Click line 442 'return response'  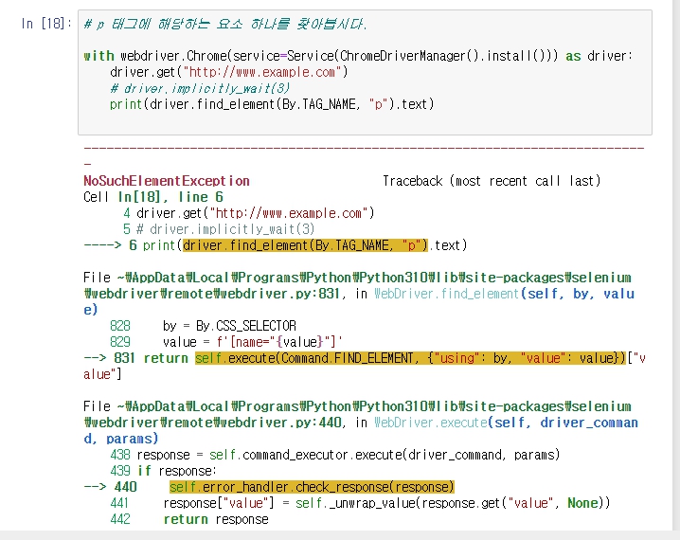point(189,519)
